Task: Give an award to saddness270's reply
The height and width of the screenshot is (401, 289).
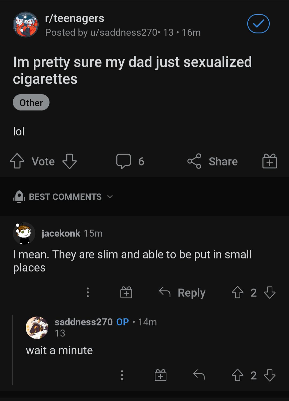Action: coord(161,375)
